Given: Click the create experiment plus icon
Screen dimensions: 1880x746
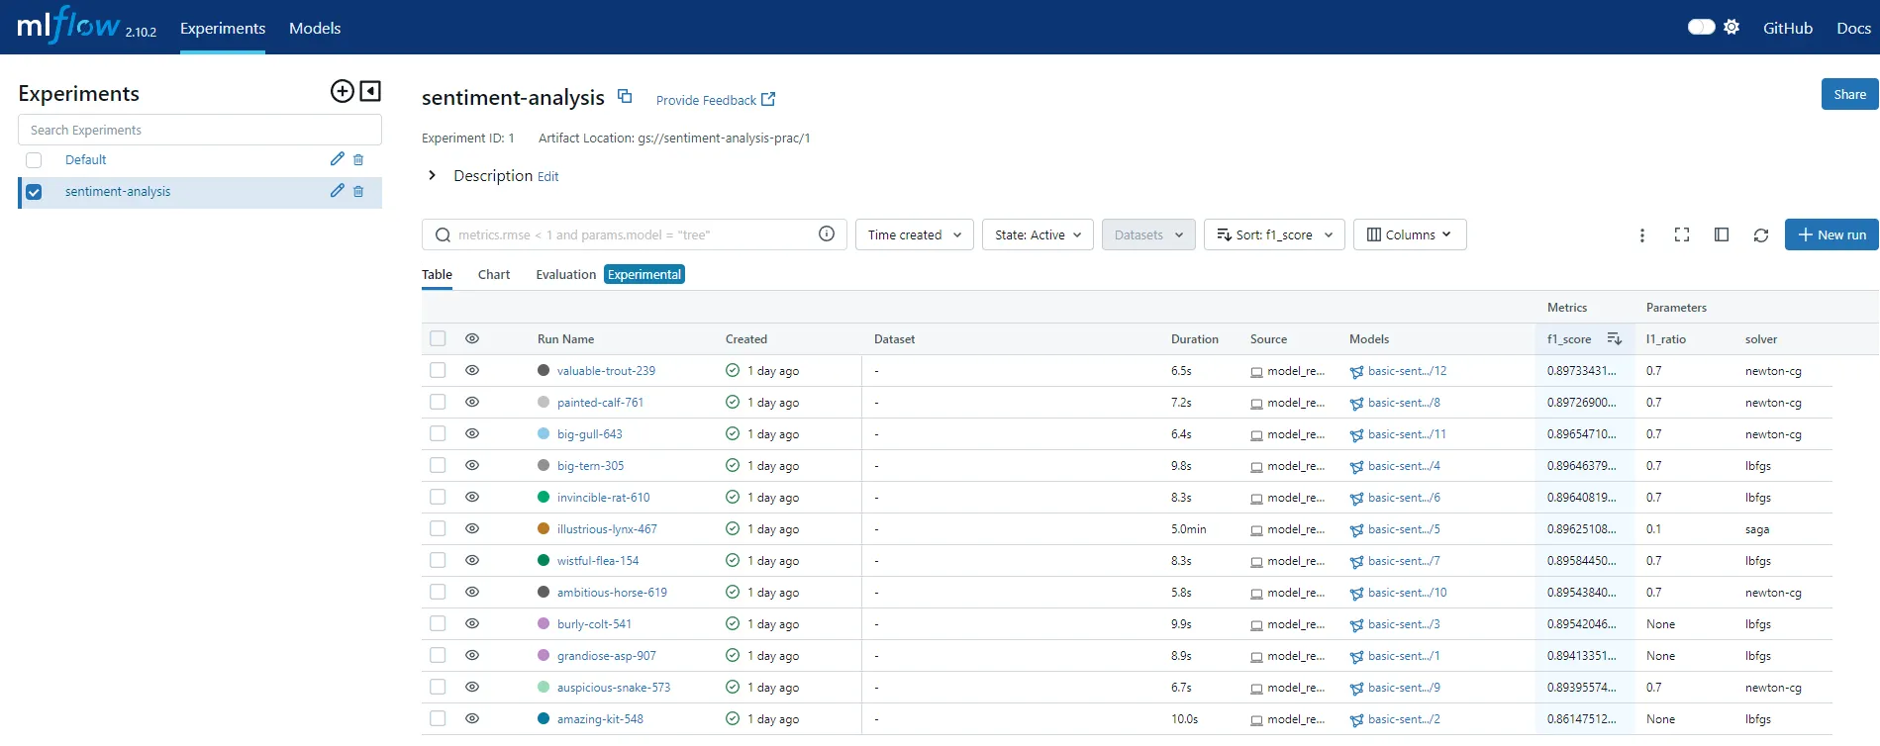Looking at the screenshot, I should click(342, 92).
